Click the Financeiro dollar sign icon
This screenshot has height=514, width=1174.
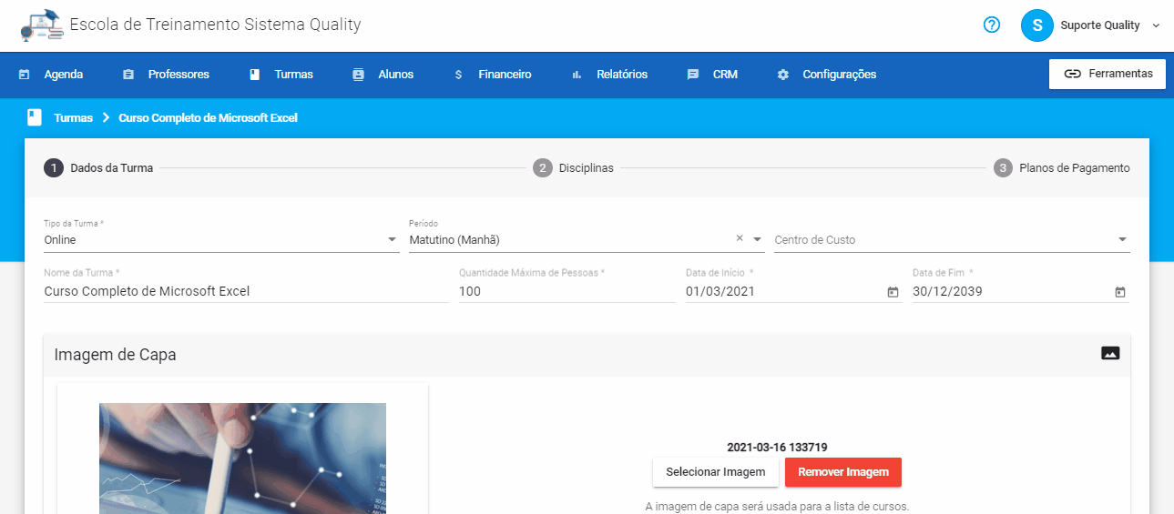[458, 75]
